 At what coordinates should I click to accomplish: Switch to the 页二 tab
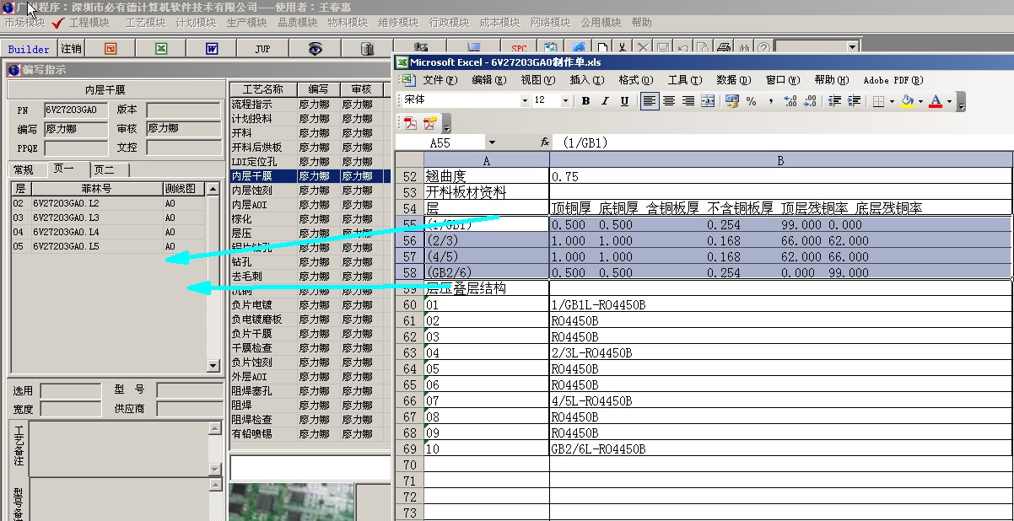104,169
